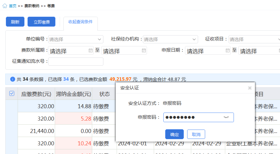This screenshot has height=154, width=280.
Task: Expand the 社保经办机构 dropdown
Action: [170, 39]
